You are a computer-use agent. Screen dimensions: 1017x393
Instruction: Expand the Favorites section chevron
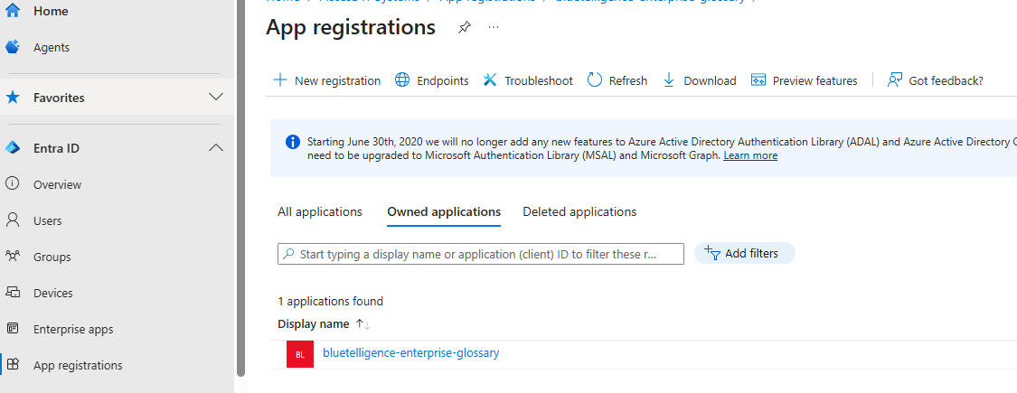click(216, 98)
